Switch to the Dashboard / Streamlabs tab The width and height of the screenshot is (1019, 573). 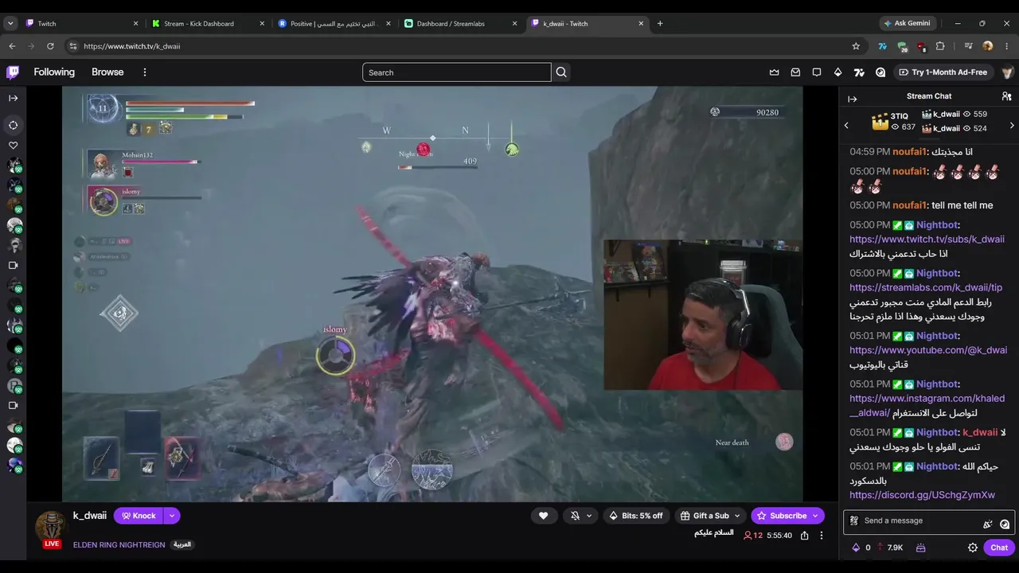(x=461, y=24)
